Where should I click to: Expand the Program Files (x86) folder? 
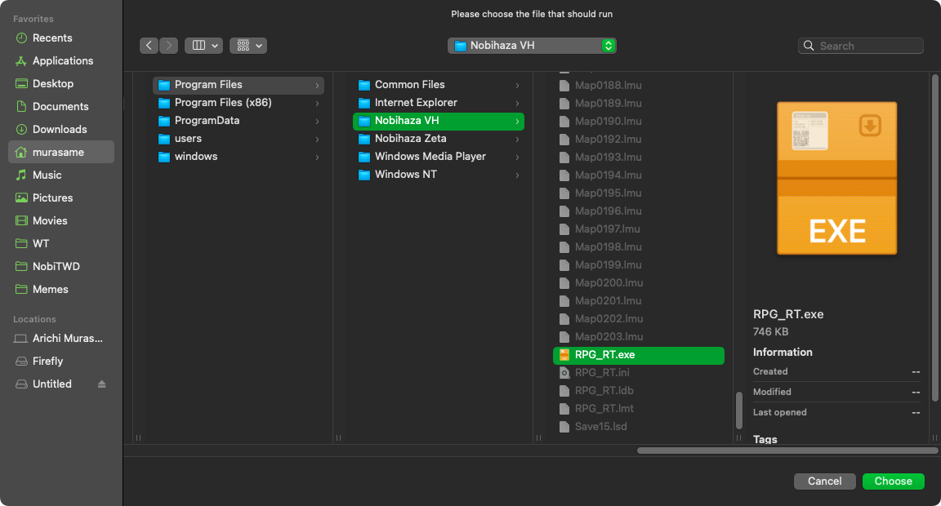pyautogui.click(x=317, y=103)
